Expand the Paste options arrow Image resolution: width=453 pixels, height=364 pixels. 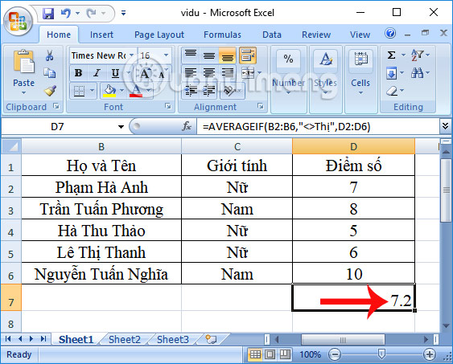(23, 93)
